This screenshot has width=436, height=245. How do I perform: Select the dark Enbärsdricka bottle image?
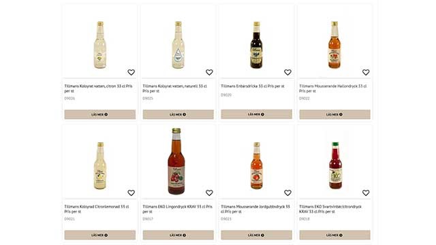[256, 45]
